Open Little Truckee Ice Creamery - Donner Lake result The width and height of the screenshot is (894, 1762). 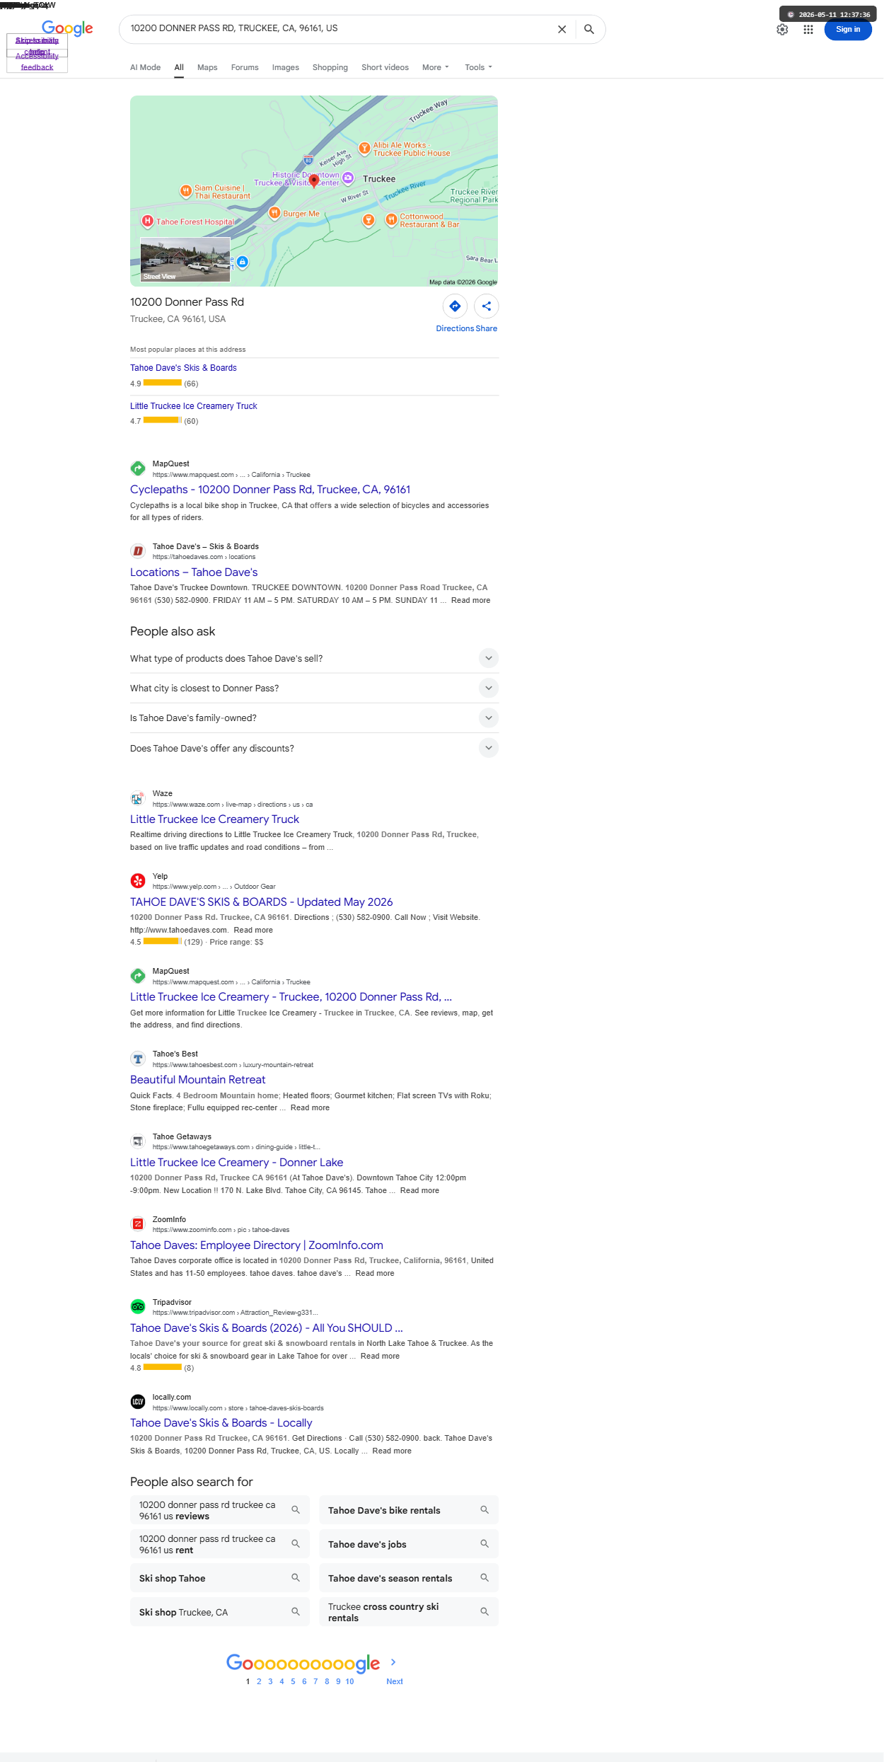(236, 1162)
